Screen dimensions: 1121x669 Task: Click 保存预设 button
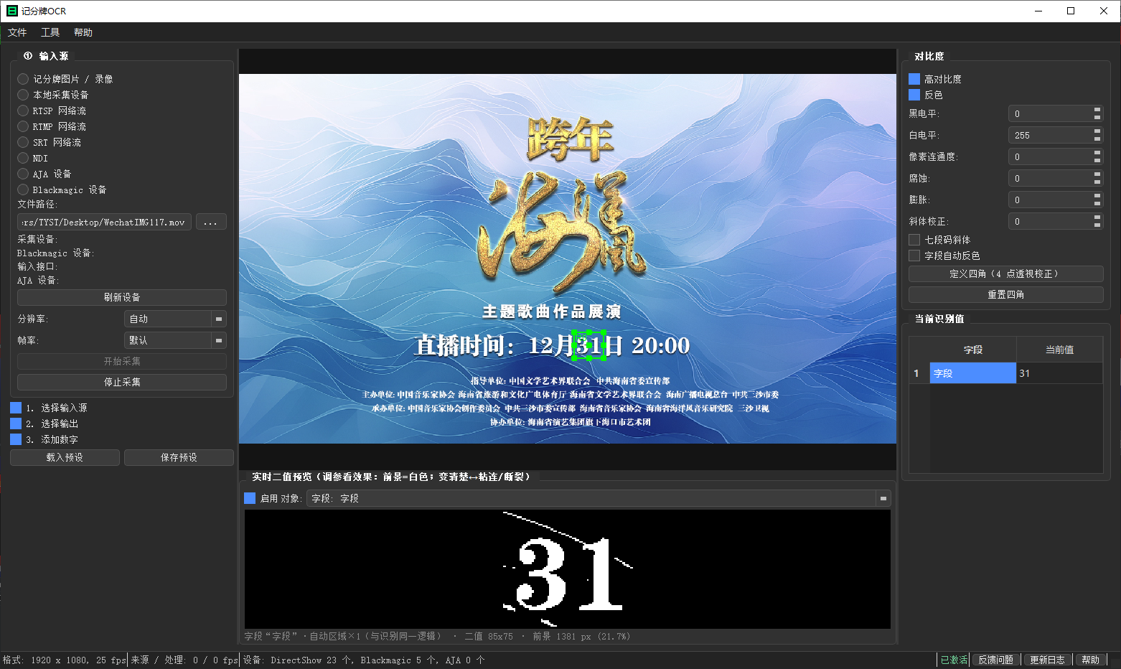coord(179,457)
